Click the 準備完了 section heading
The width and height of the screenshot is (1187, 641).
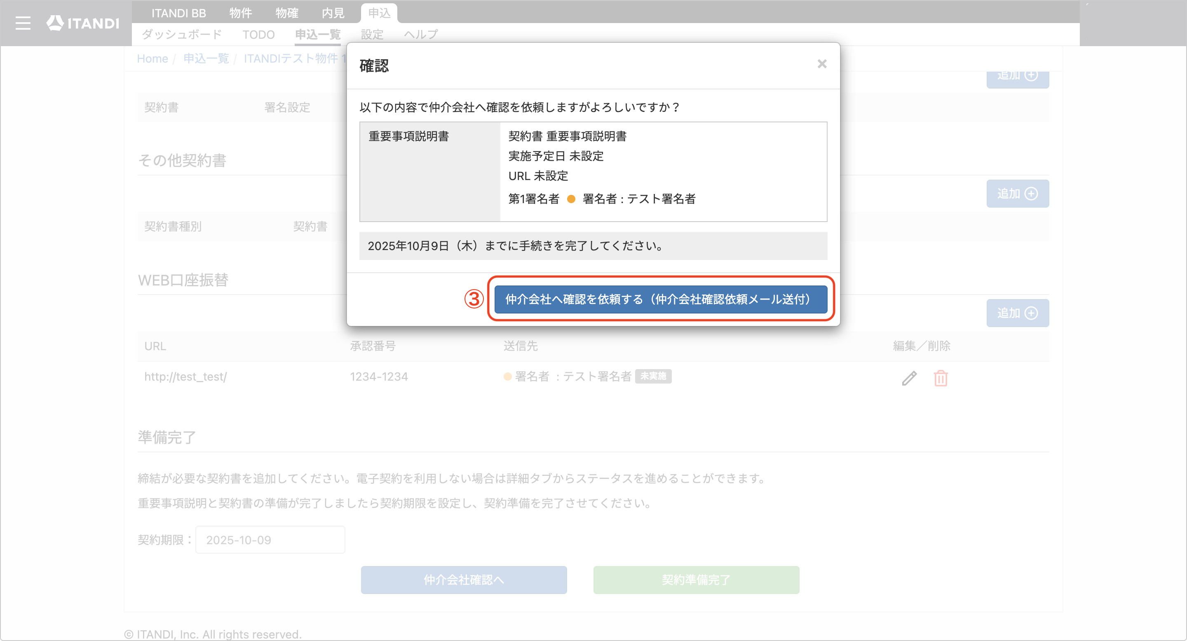[167, 437]
